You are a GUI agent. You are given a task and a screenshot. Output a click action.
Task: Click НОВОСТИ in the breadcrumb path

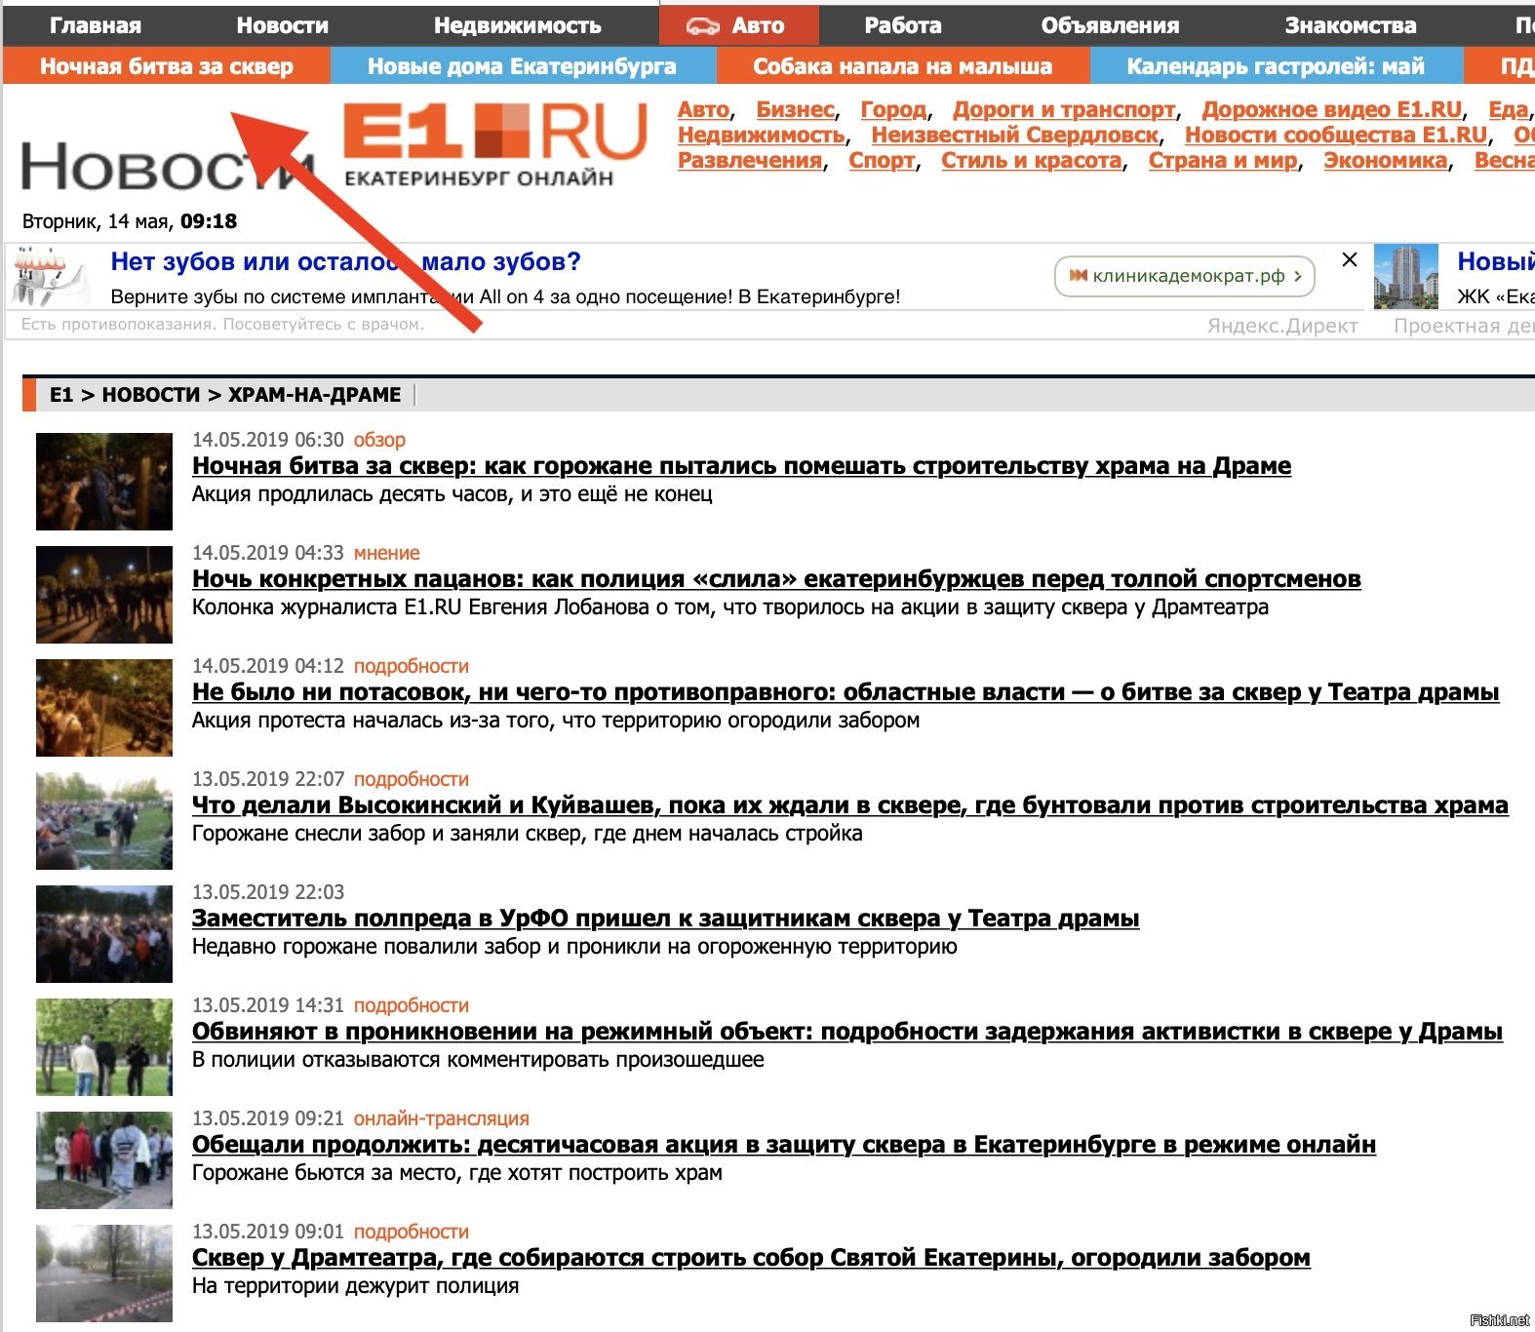pyautogui.click(x=150, y=395)
